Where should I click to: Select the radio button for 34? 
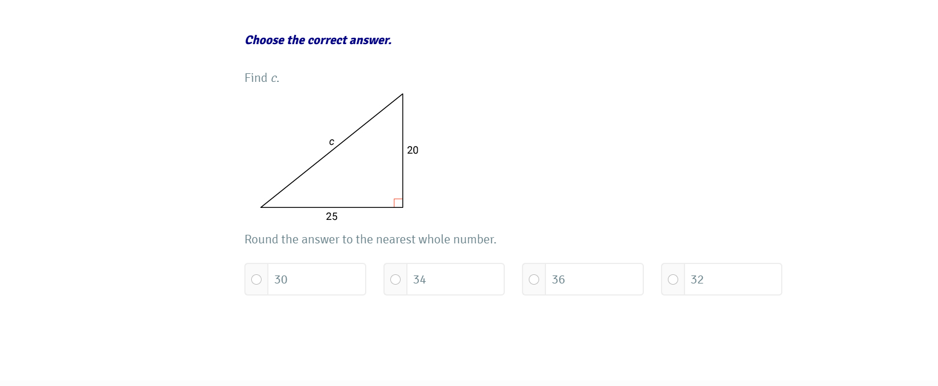pyautogui.click(x=395, y=279)
